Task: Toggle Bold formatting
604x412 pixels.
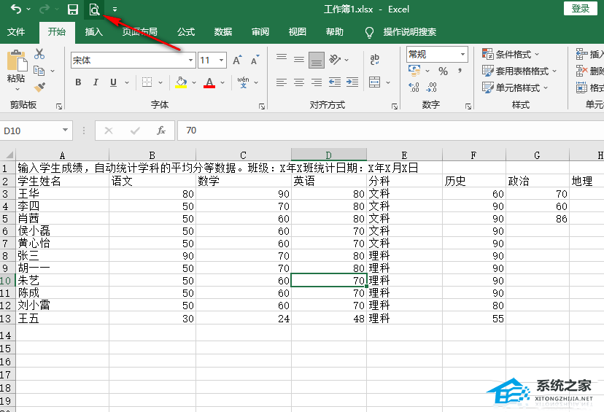Action: [x=78, y=82]
